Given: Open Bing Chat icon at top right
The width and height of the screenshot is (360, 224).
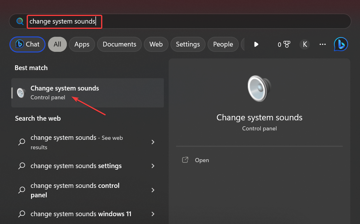Looking at the screenshot, I should tap(341, 44).
